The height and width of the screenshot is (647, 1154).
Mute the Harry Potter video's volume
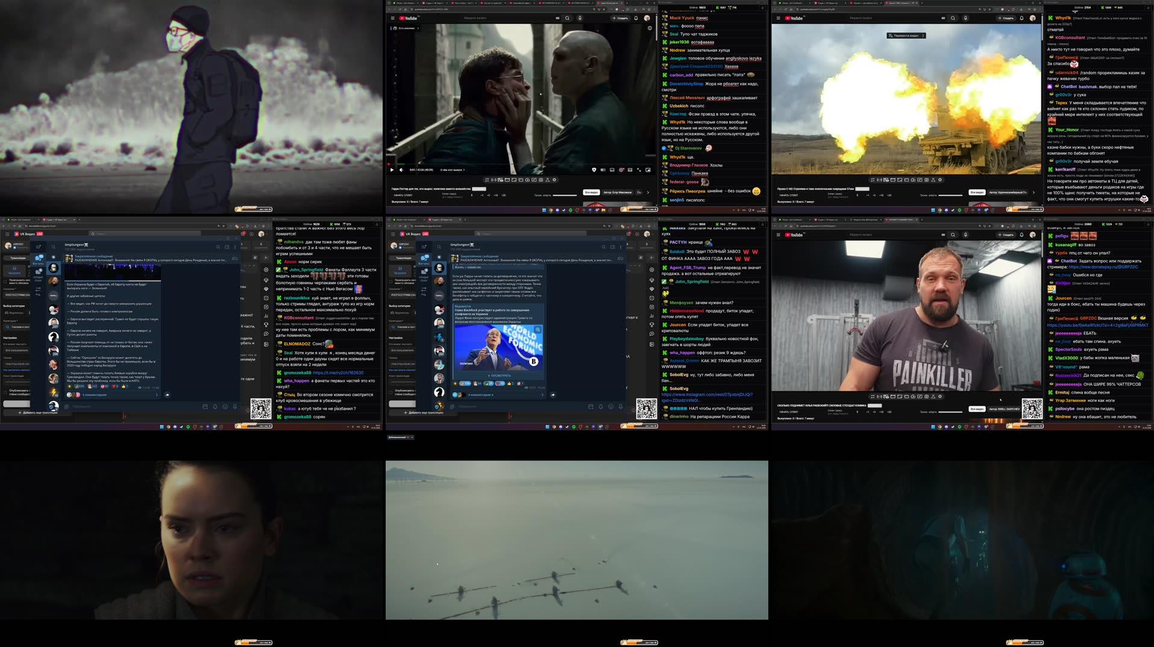[x=401, y=170]
